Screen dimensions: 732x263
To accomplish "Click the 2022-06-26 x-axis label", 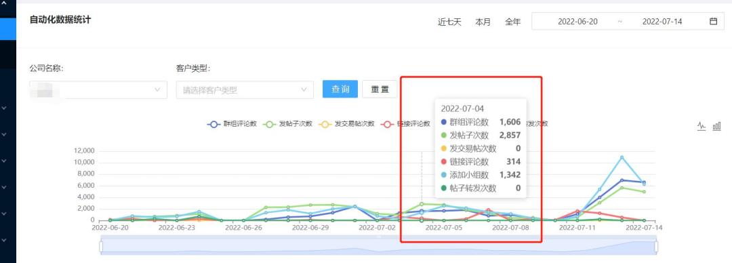I will [x=244, y=228].
